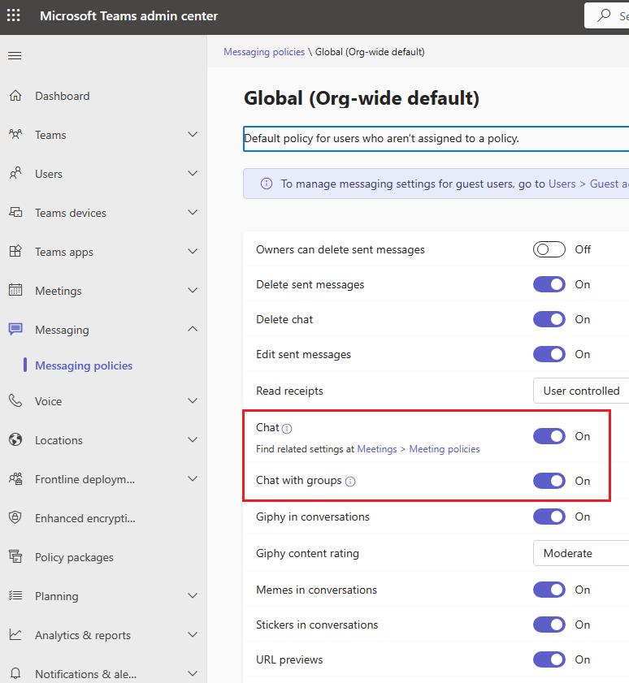Turn off Stickers in conversations
The image size is (629, 683).
[549, 625]
